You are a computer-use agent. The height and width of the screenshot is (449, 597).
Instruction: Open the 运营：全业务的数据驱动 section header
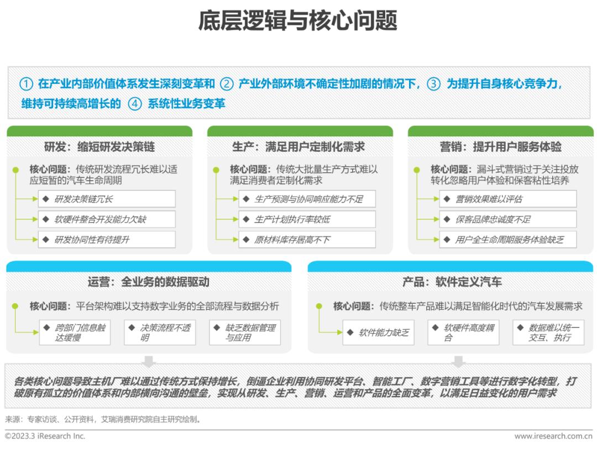[148, 282]
